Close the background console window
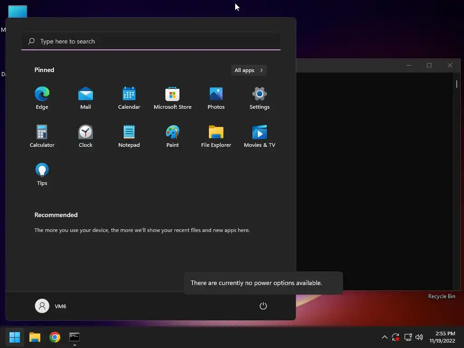 (x=450, y=65)
